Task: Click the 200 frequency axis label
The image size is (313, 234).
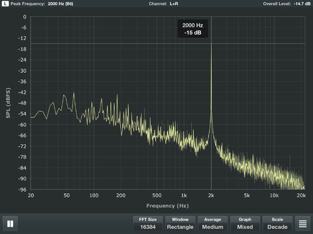Action: [121, 196]
